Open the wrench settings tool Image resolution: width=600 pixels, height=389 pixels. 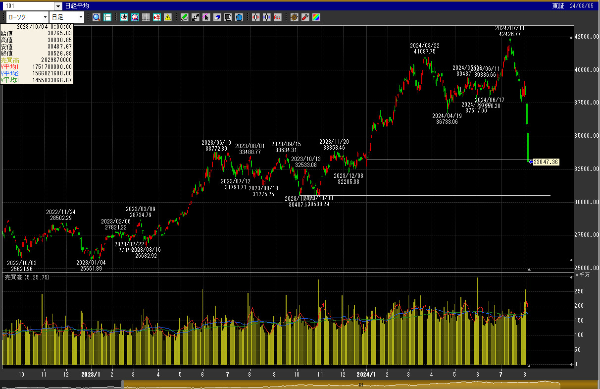click(305, 17)
